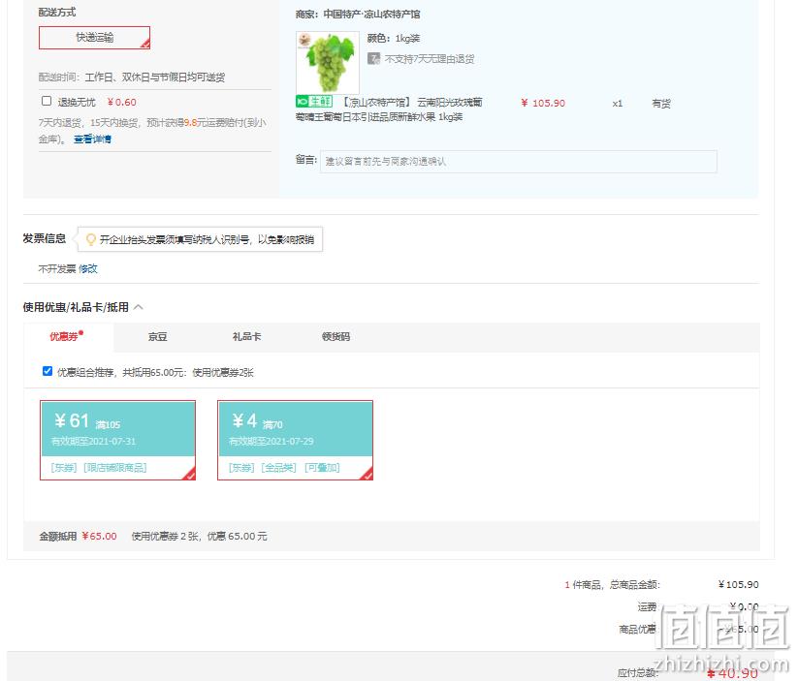Screen dimensions: 798x681
Task: Click the lightbulb tip icon
Action: tap(90, 239)
